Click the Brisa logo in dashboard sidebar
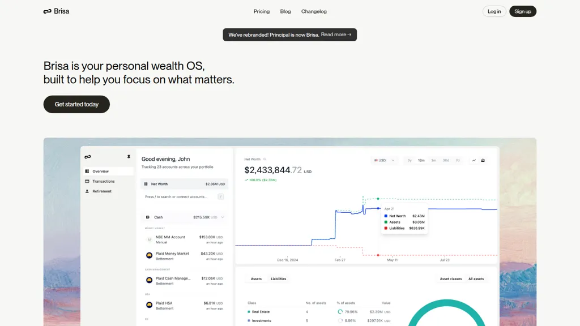The height and width of the screenshot is (326, 580). point(88,157)
